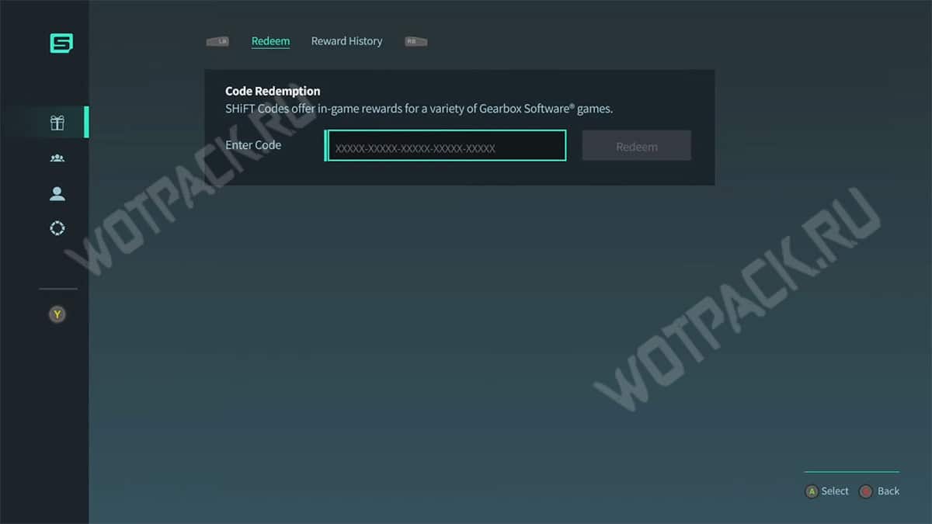Focus the Enter Code input field
932x524 pixels.
(x=446, y=146)
